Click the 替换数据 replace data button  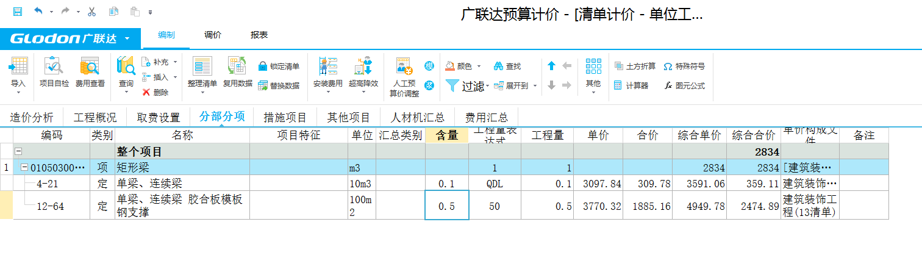279,85
